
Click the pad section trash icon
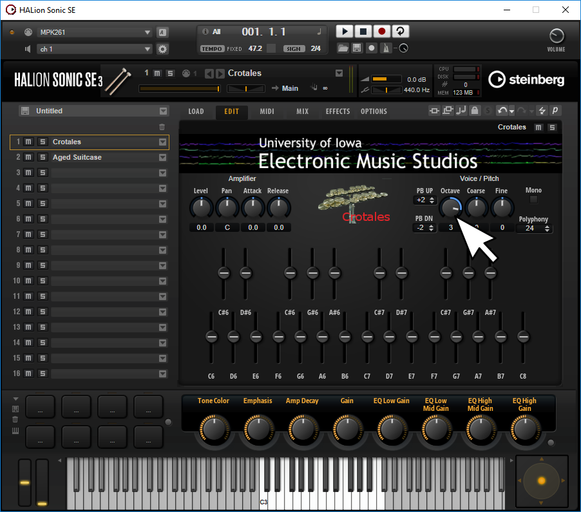click(x=15, y=419)
